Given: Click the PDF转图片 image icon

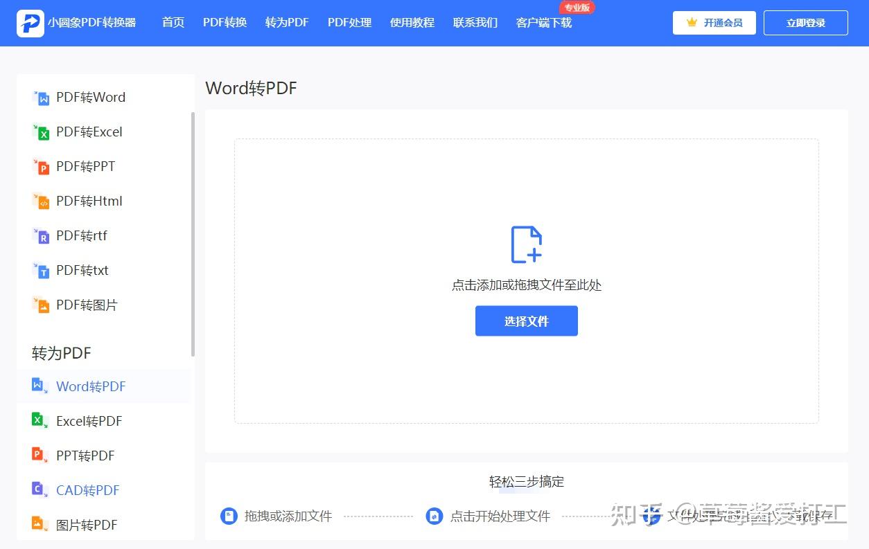Looking at the screenshot, I should (x=41, y=305).
